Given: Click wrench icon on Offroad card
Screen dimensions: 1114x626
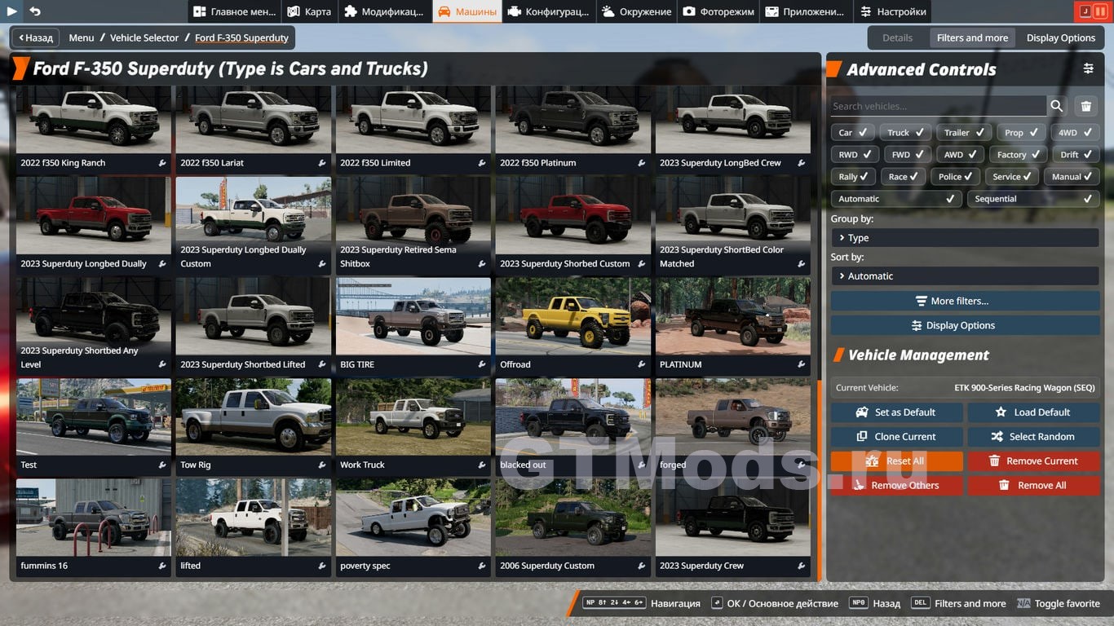Looking at the screenshot, I should click(x=642, y=364).
